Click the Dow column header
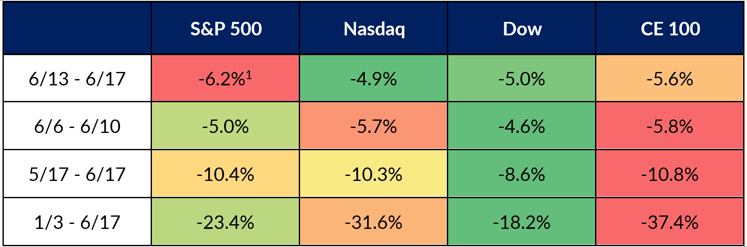 [522, 29]
